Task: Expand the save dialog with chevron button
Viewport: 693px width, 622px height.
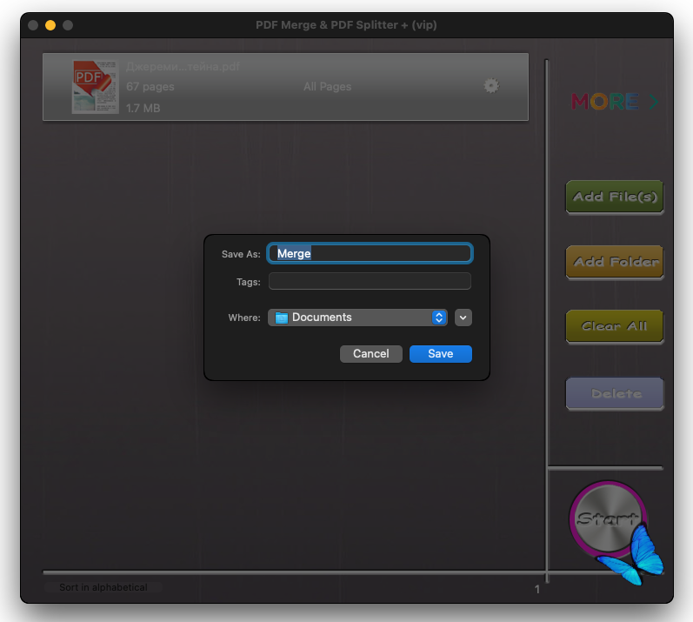Action: 463,318
